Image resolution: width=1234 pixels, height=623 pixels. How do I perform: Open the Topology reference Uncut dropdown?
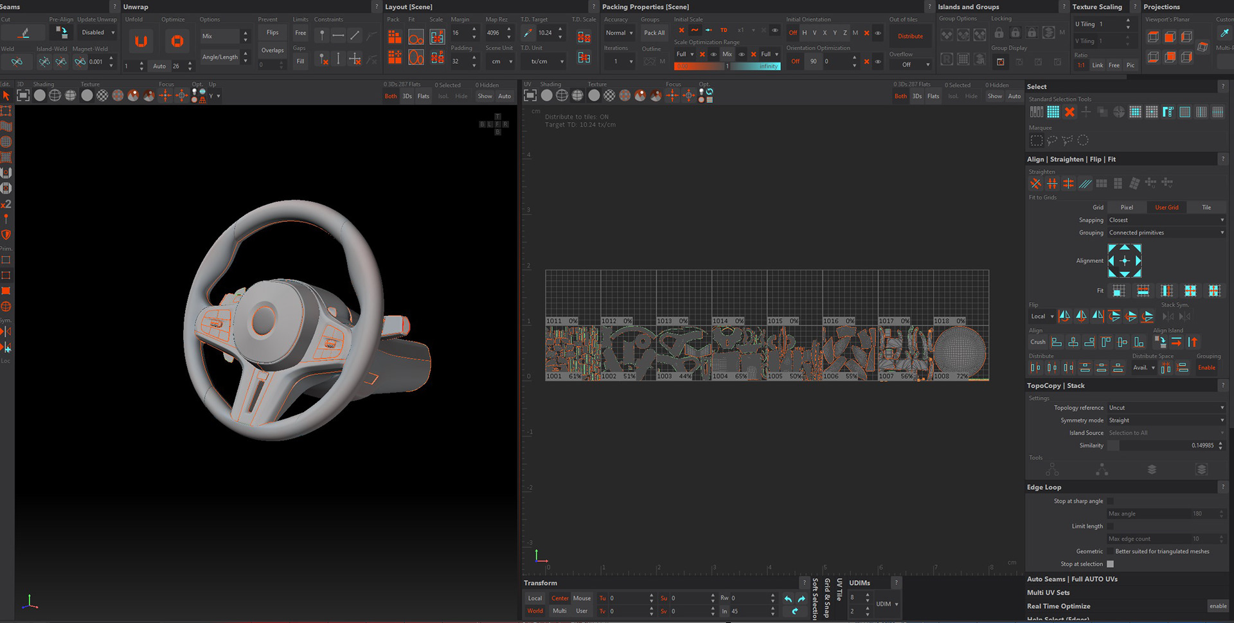[1166, 408]
